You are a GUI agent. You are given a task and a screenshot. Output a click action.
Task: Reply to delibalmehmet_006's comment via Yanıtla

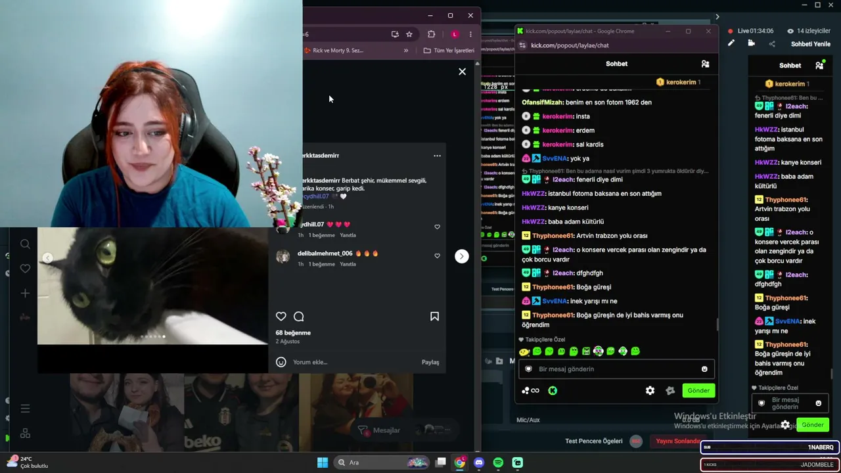click(348, 264)
